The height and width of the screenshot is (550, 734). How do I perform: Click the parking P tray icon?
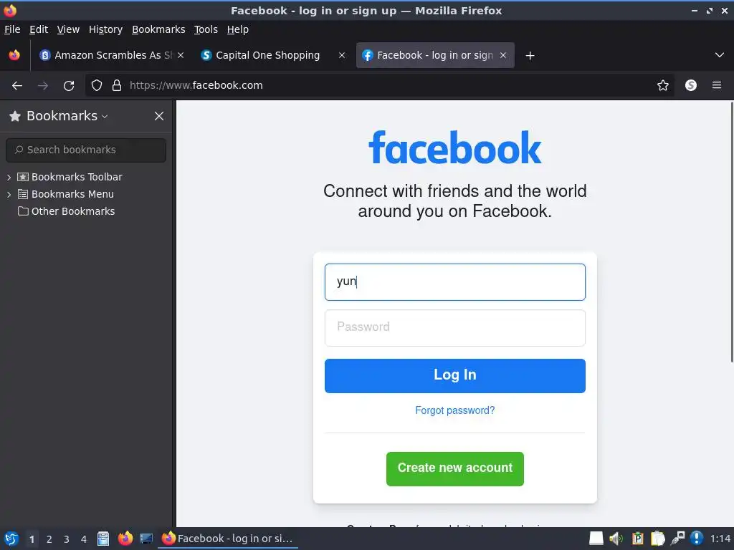pyautogui.click(x=637, y=539)
